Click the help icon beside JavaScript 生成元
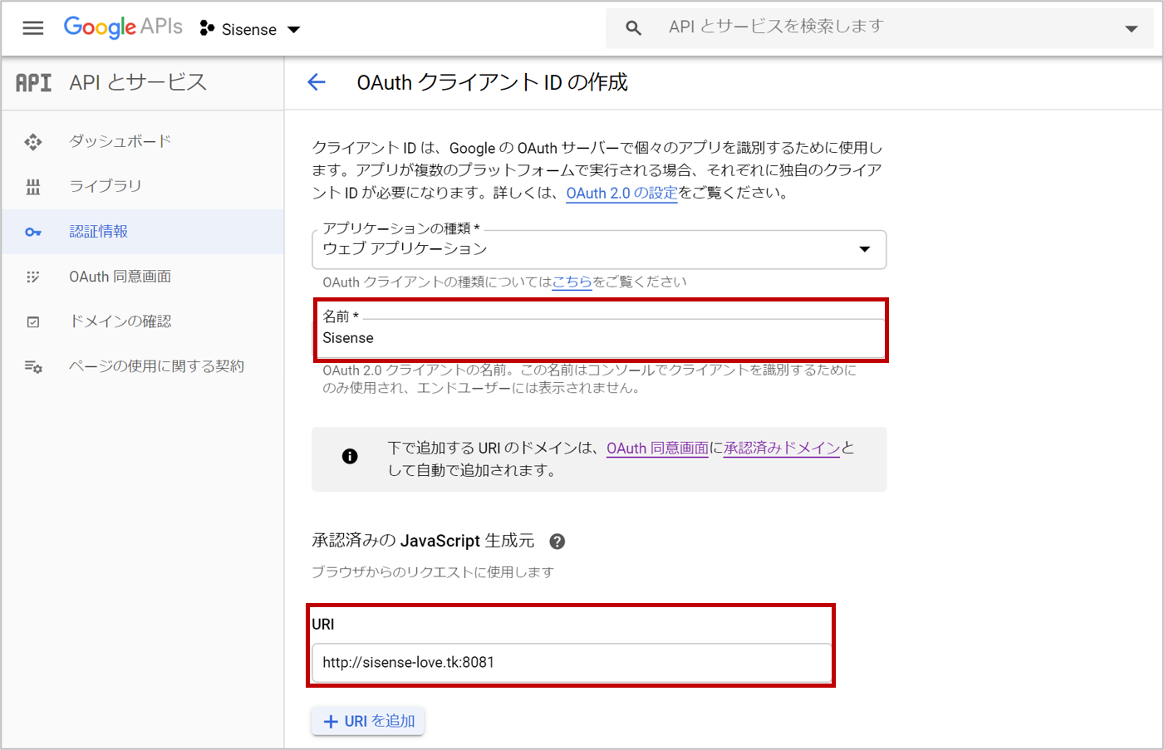Image resolution: width=1164 pixels, height=750 pixels. pos(557,542)
